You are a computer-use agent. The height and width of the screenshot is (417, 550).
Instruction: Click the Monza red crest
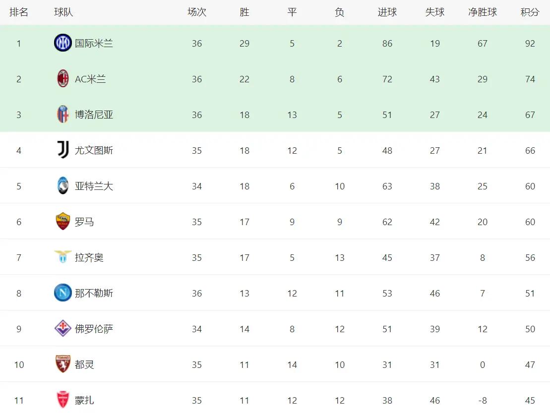[x=63, y=400]
